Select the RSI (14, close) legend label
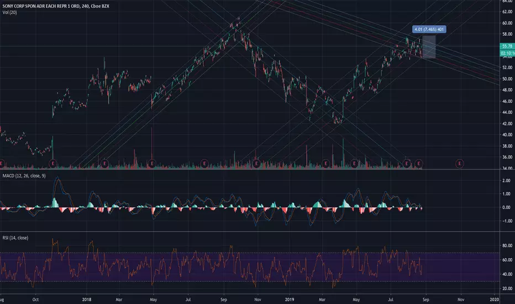Image resolution: width=515 pixels, height=304 pixels. pyautogui.click(x=15, y=238)
